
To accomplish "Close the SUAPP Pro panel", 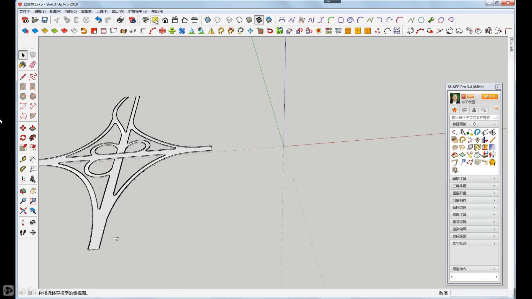I will point(498,87).
